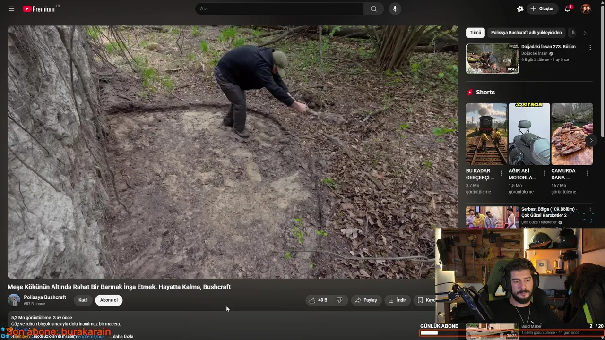
Task: Open Serbest Bölge (109.Bölüm) video thumbnail
Action: click(492, 217)
